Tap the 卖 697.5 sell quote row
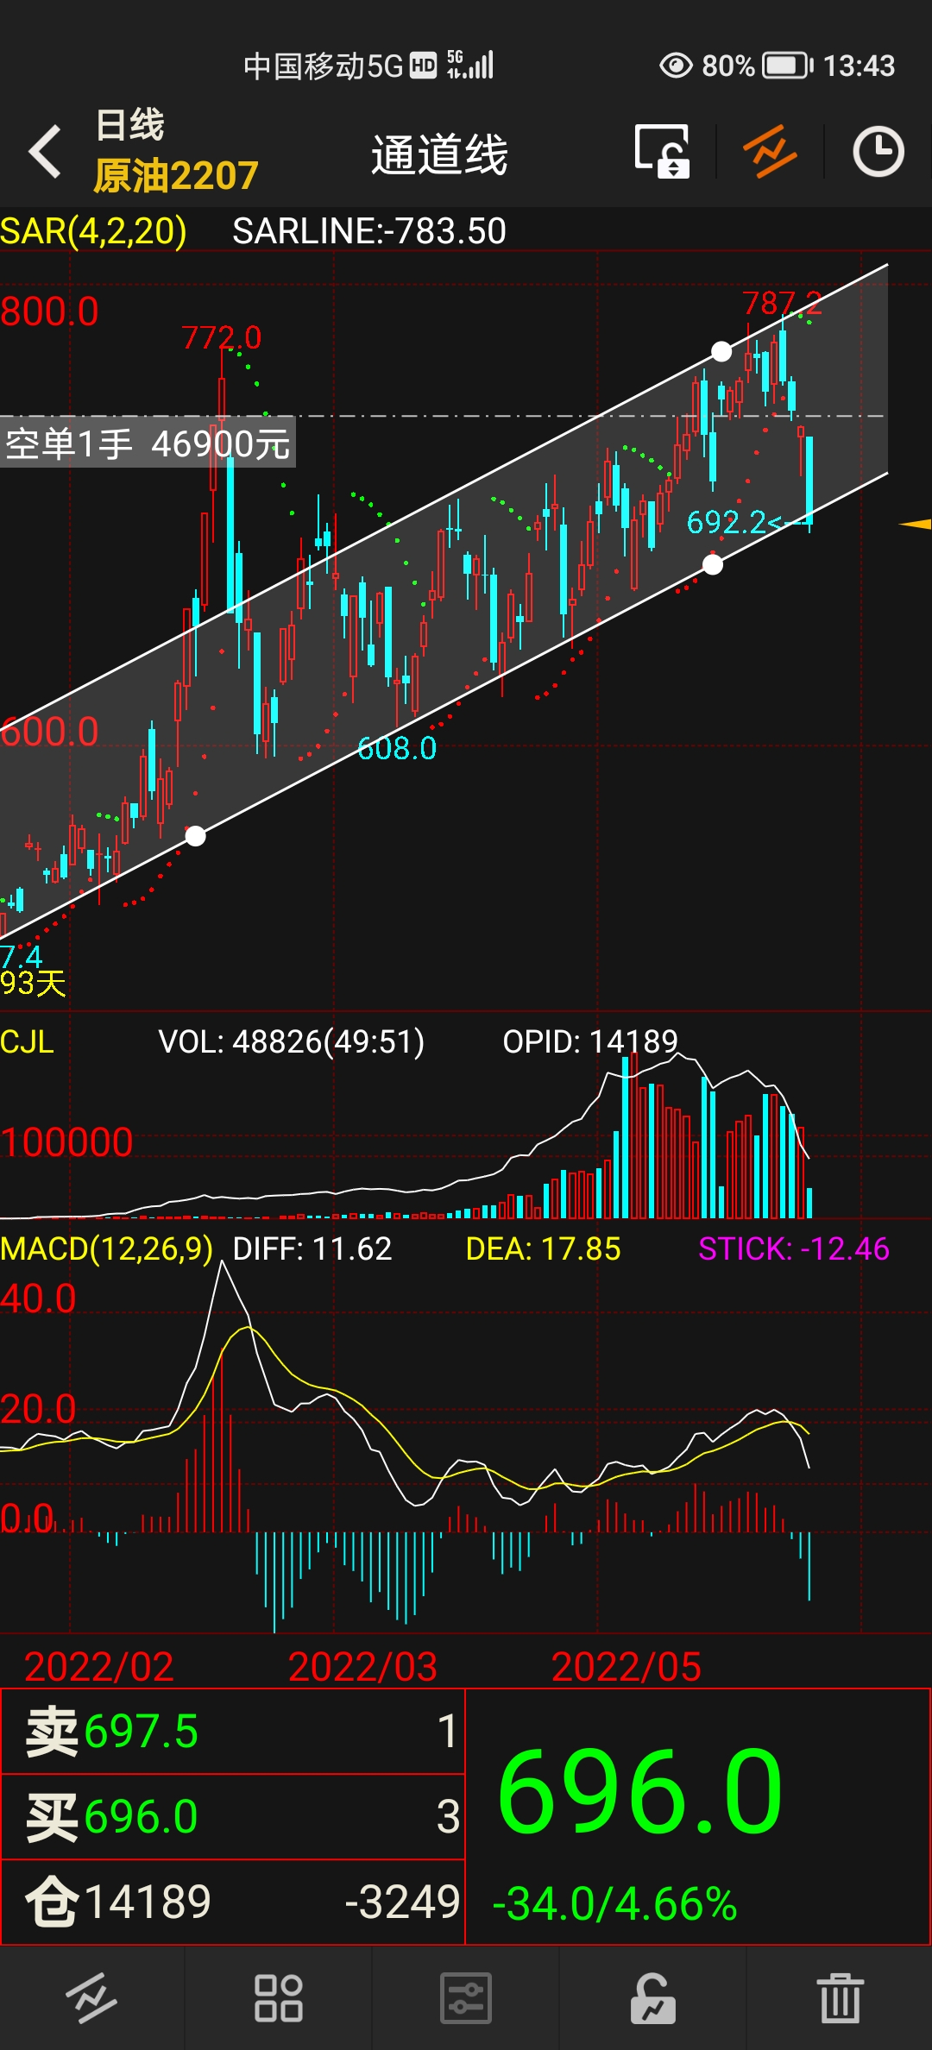 tap(233, 1732)
